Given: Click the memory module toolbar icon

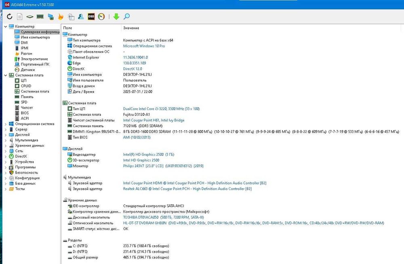Looking at the screenshot, I should click(x=40, y=17).
